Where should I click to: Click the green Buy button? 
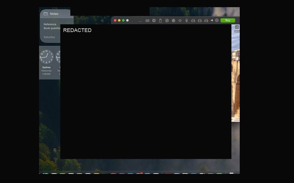[x=228, y=20]
